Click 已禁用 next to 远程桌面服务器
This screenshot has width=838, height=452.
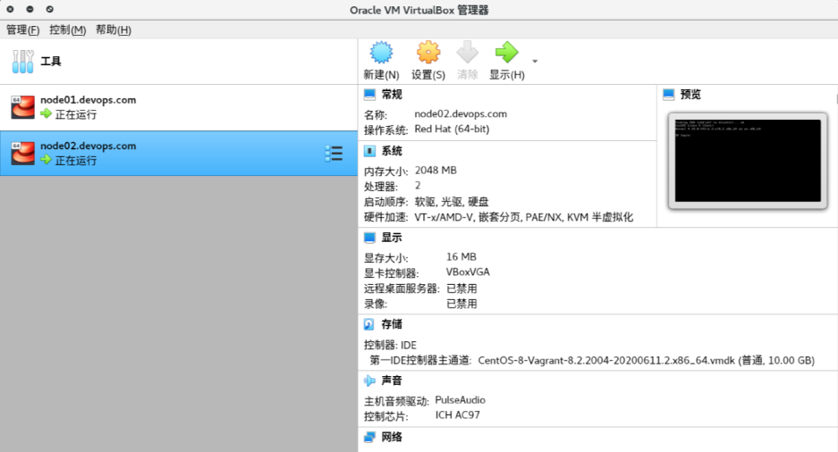461,289
